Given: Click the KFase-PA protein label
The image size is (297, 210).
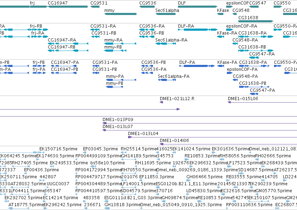Looking at the screenshot, I should [227, 62].
